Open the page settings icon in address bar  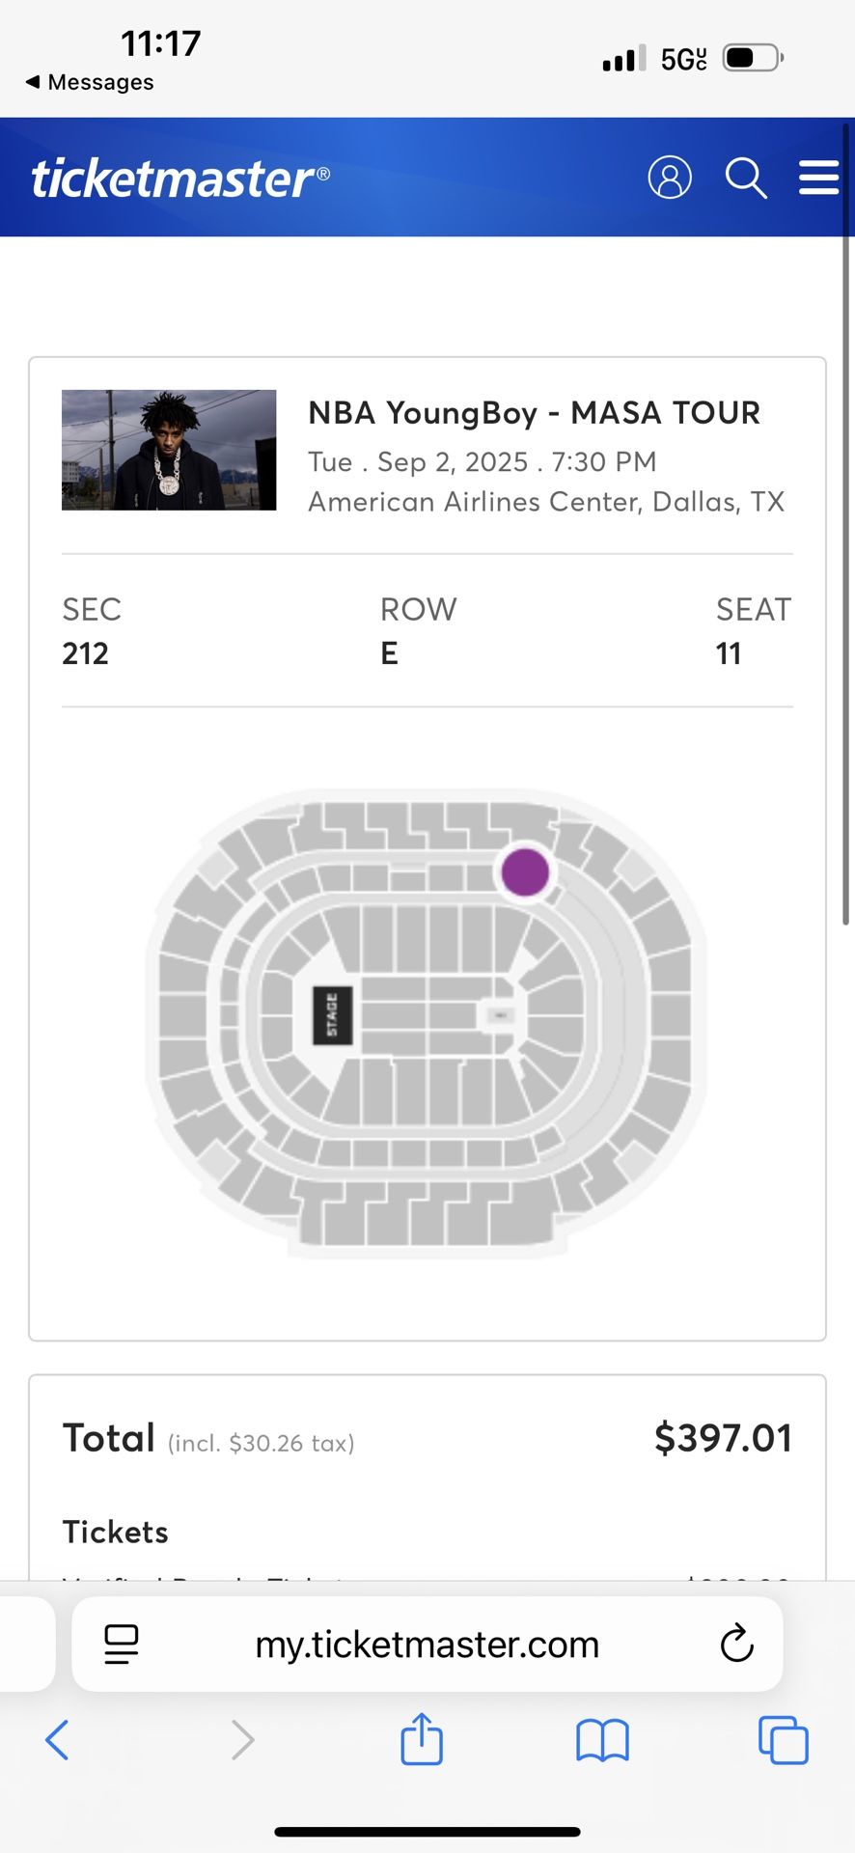click(121, 1644)
